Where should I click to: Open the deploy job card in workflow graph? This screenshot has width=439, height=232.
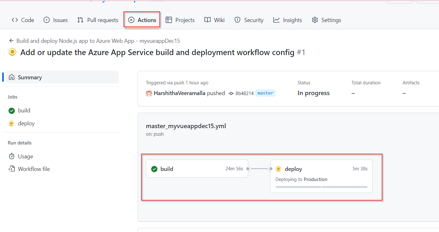point(321,176)
